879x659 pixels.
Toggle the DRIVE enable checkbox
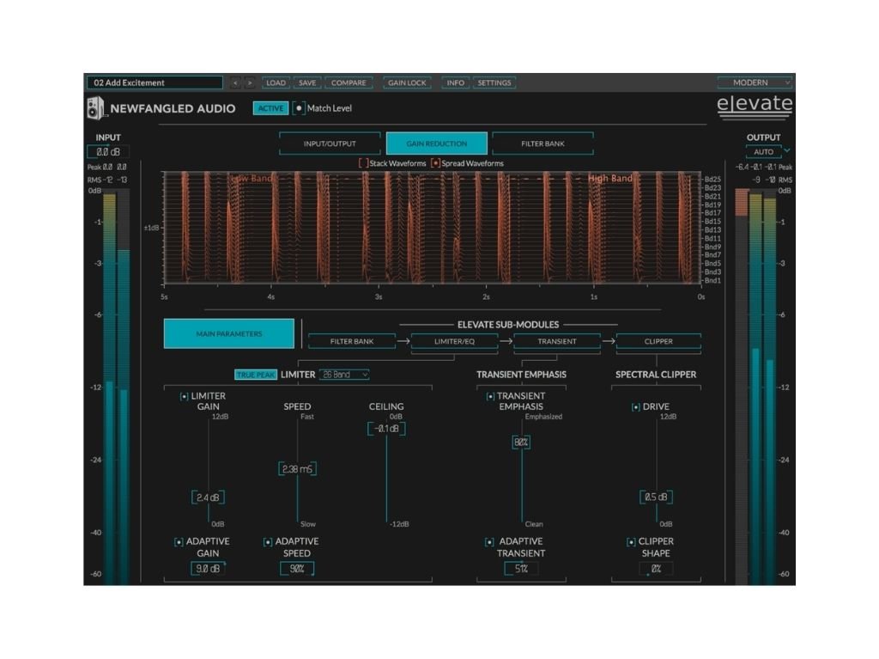point(636,407)
